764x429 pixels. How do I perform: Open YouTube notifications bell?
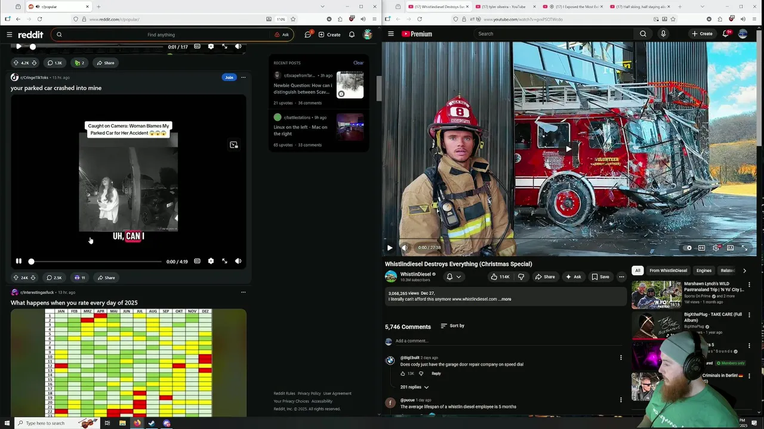(726, 34)
